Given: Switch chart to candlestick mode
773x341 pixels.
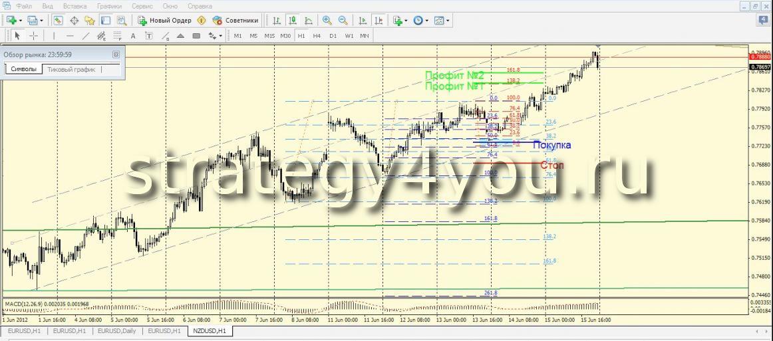Looking at the screenshot, I should click(x=293, y=21).
